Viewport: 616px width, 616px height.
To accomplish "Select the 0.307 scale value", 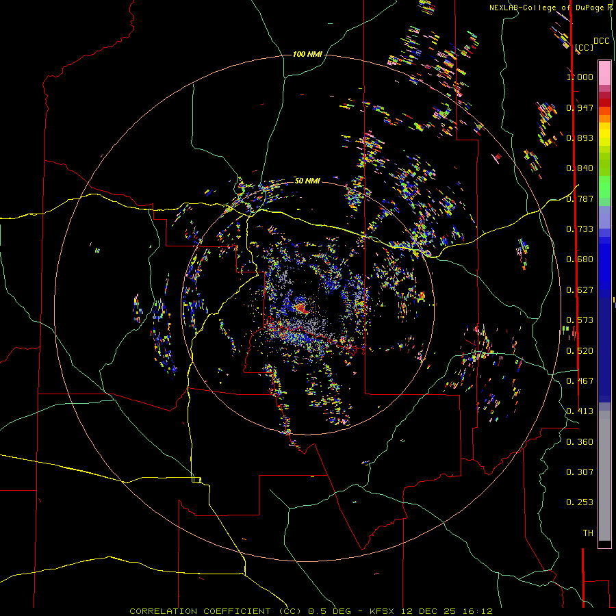I will tap(580, 472).
